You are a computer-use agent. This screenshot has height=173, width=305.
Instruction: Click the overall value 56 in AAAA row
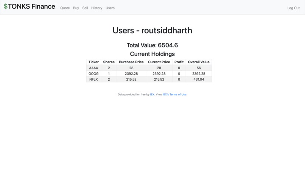(x=199, y=68)
